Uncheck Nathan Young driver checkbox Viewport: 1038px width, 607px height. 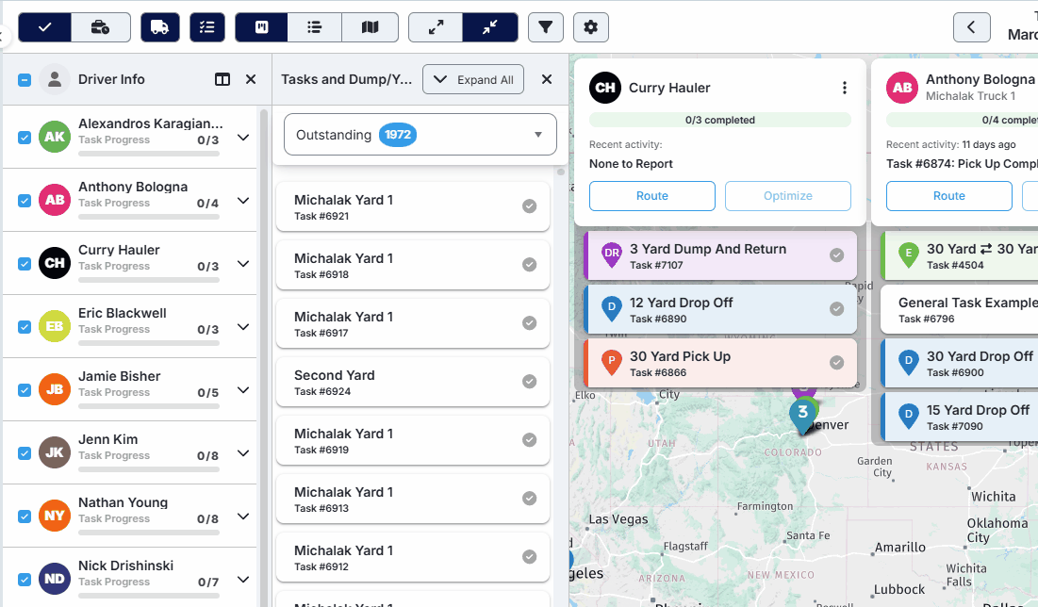point(25,517)
